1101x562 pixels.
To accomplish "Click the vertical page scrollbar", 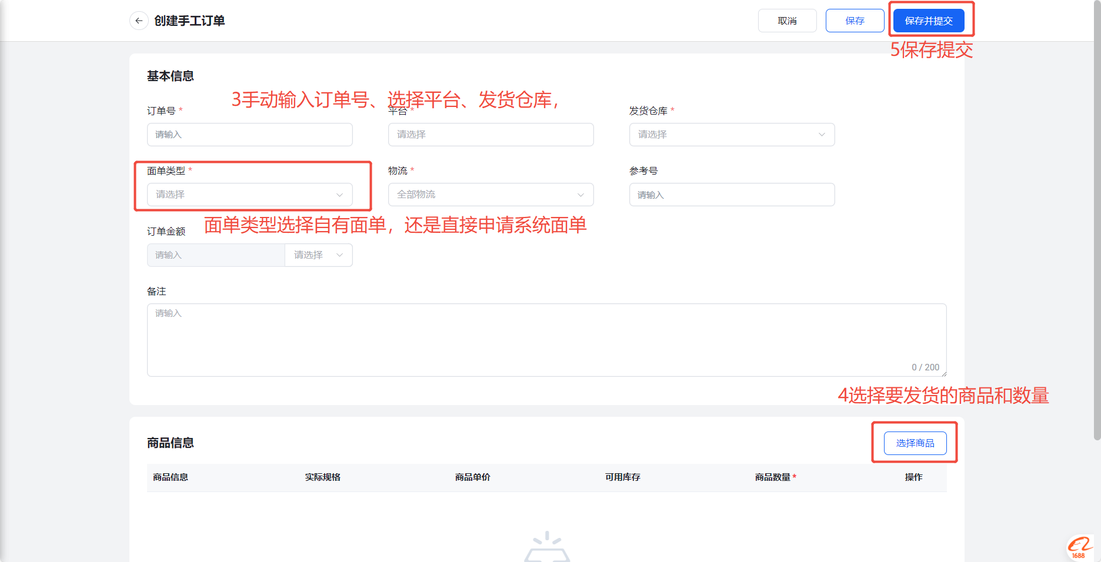I will [x=1097, y=235].
